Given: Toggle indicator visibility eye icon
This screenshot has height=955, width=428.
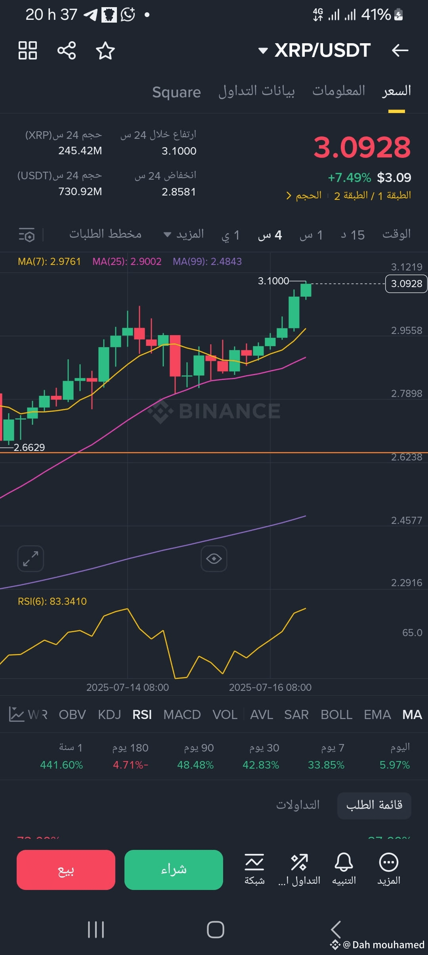Looking at the screenshot, I should [214, 558].
